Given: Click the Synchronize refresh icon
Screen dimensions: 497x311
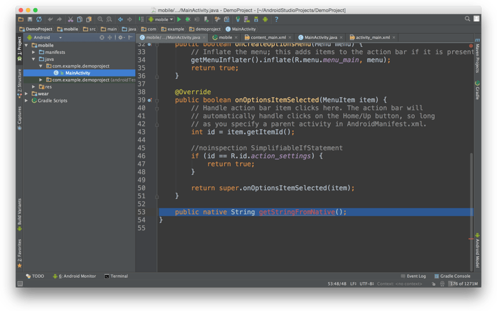Looking at the screenshot, I should pos(39,19).
